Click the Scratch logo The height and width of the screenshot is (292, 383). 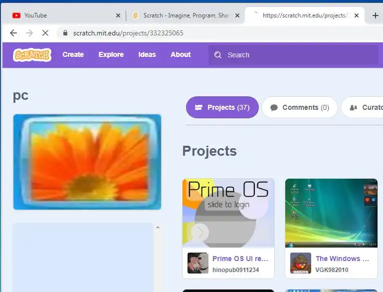(x=32, y=55)
